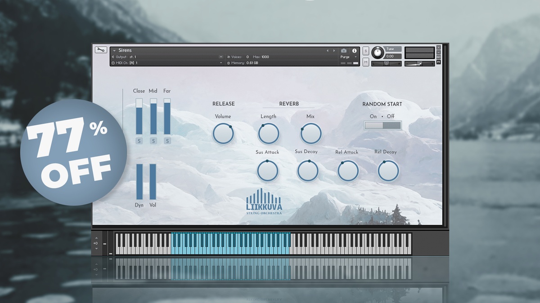Viewport: 540px width, 303px height.
Task: Click the REVERB section header
Action: click(x=289, y=104)
